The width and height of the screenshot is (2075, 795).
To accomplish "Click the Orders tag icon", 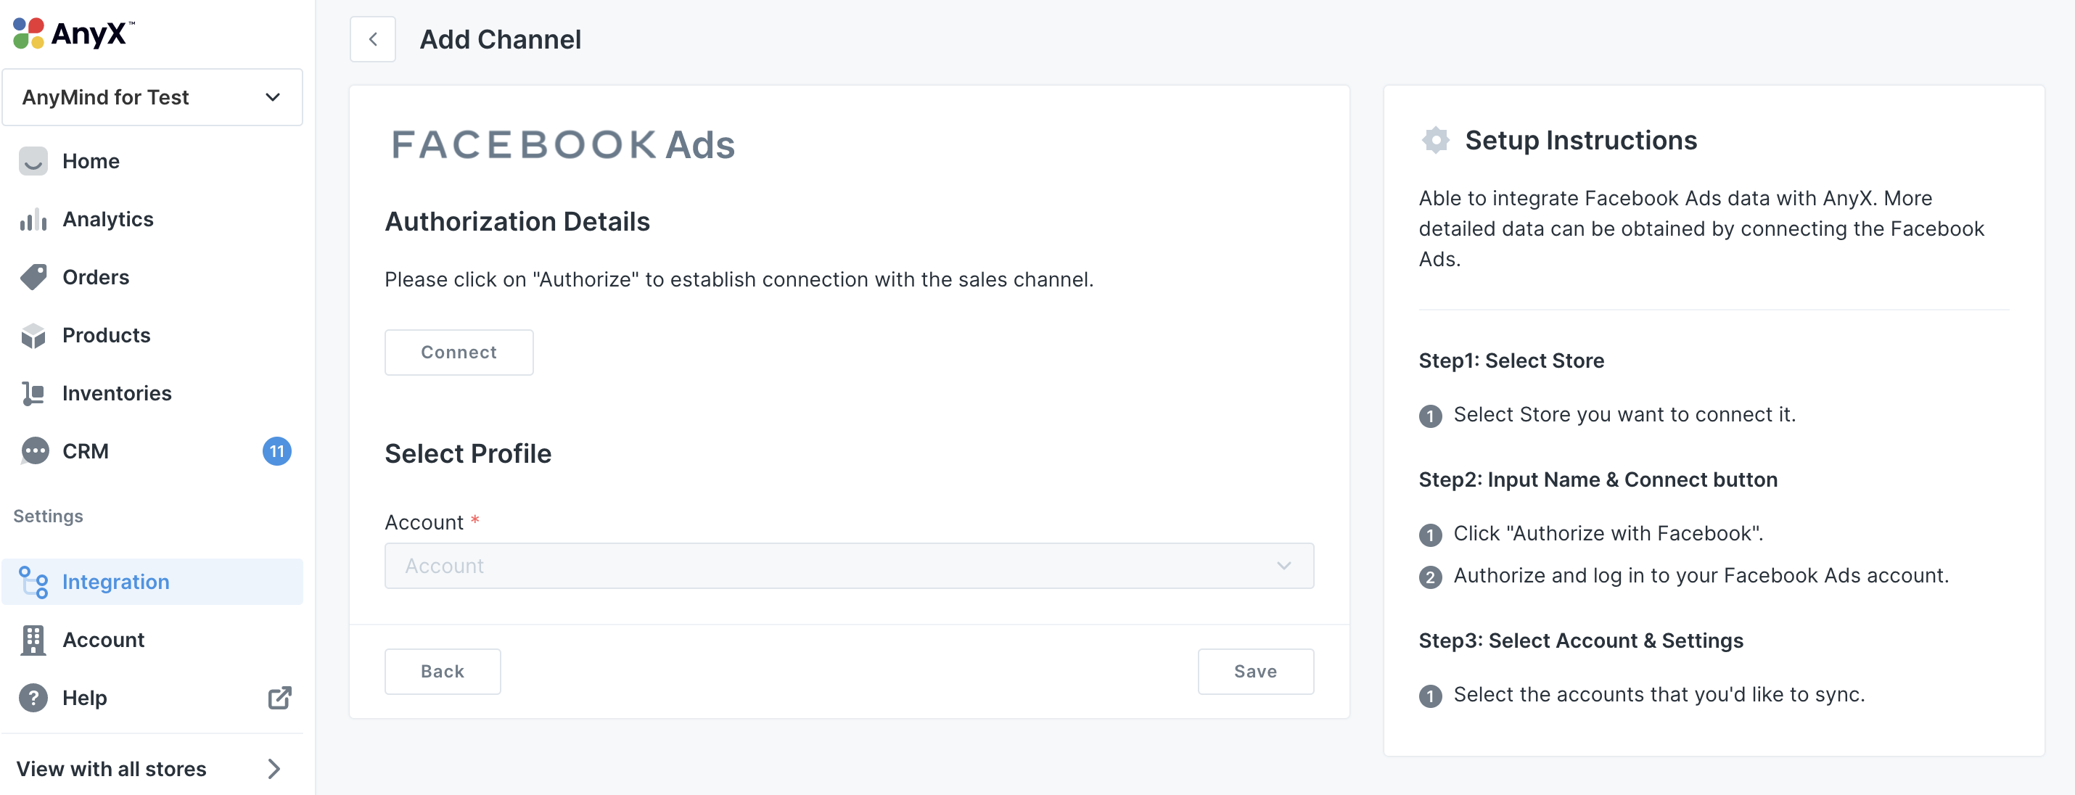I will [33, 277].
